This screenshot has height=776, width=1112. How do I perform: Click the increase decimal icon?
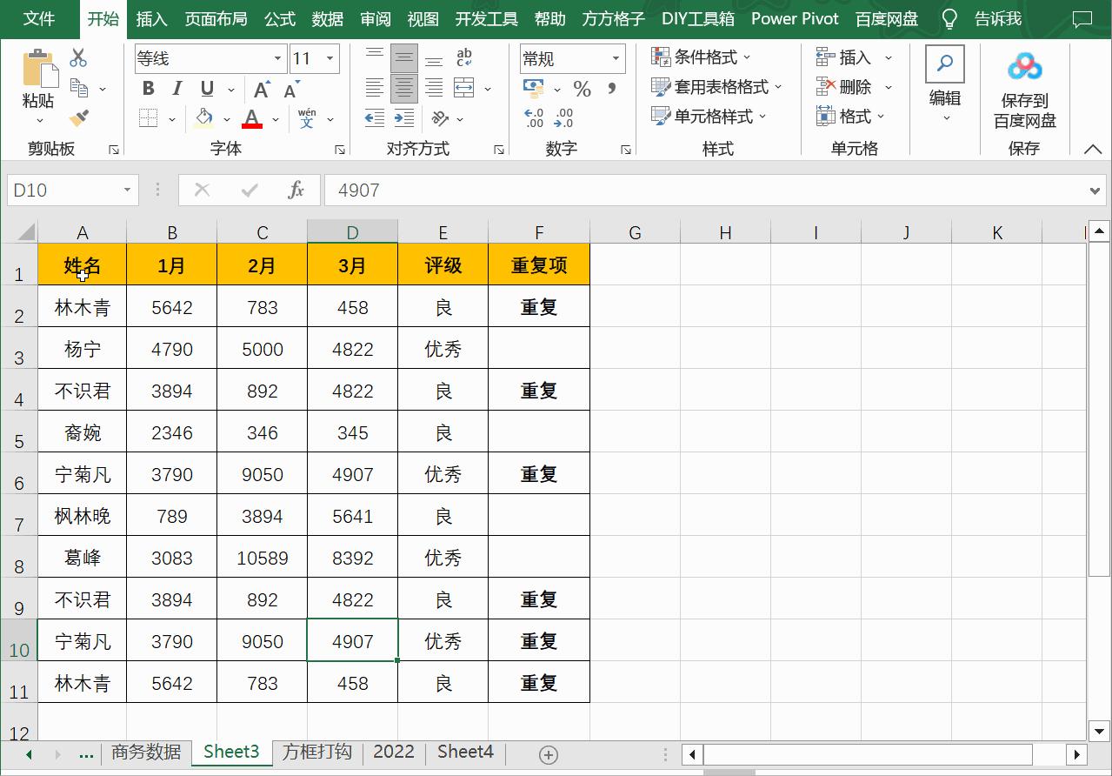click(534, 117)
